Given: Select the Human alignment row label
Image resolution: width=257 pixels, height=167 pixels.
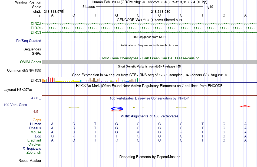Looking at the screenshot, I should click(35, 124).
